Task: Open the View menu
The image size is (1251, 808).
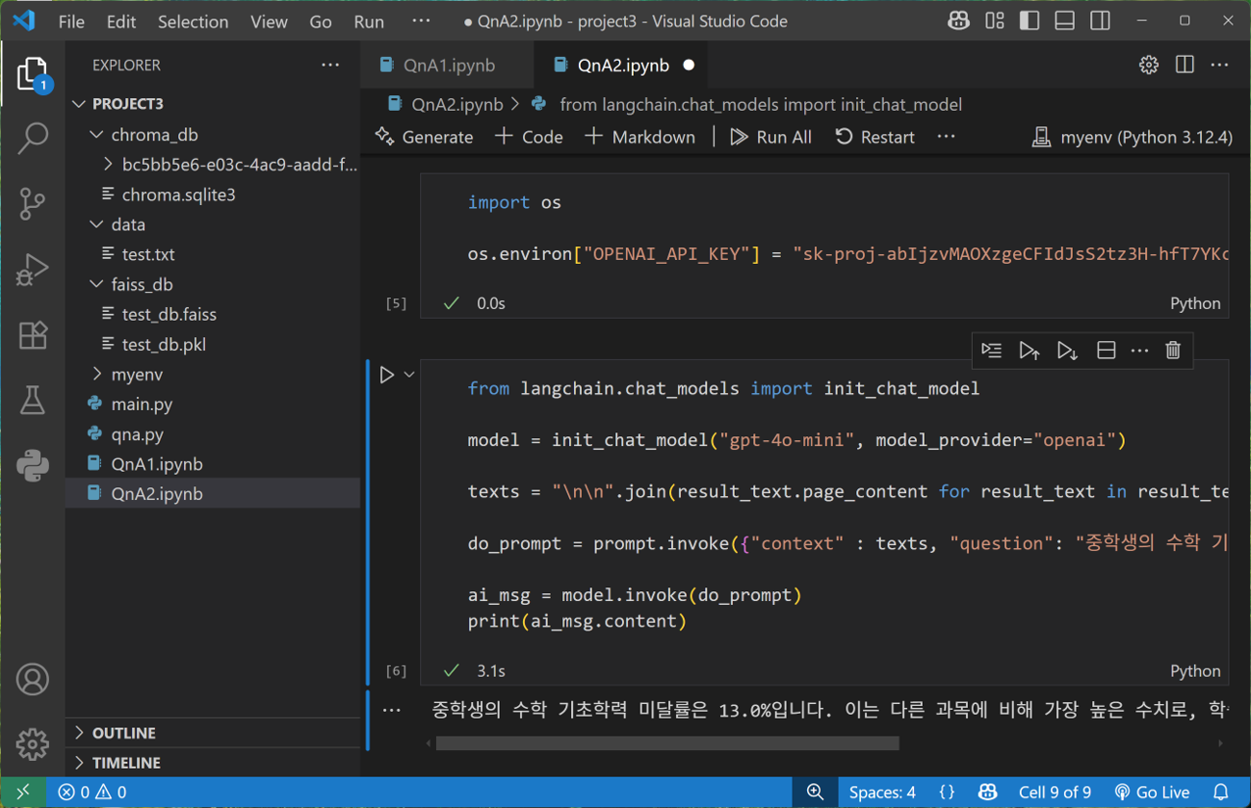Action: pyautogui.click(x=269, y=21)
